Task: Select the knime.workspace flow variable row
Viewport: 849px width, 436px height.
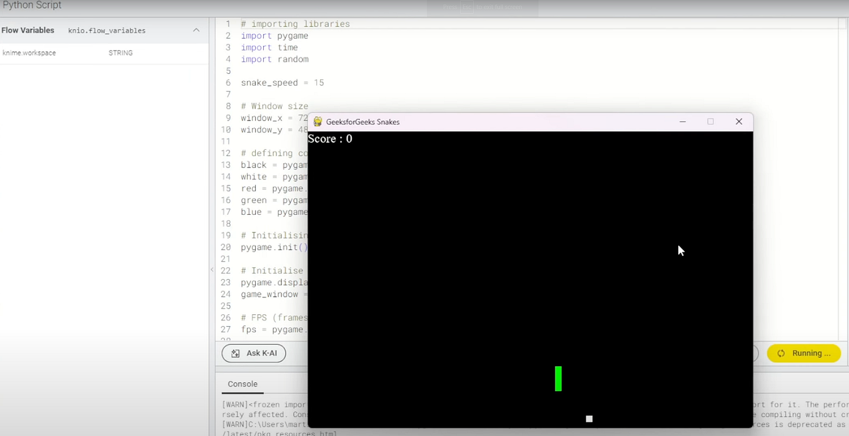Action: [x=29, y=52]
